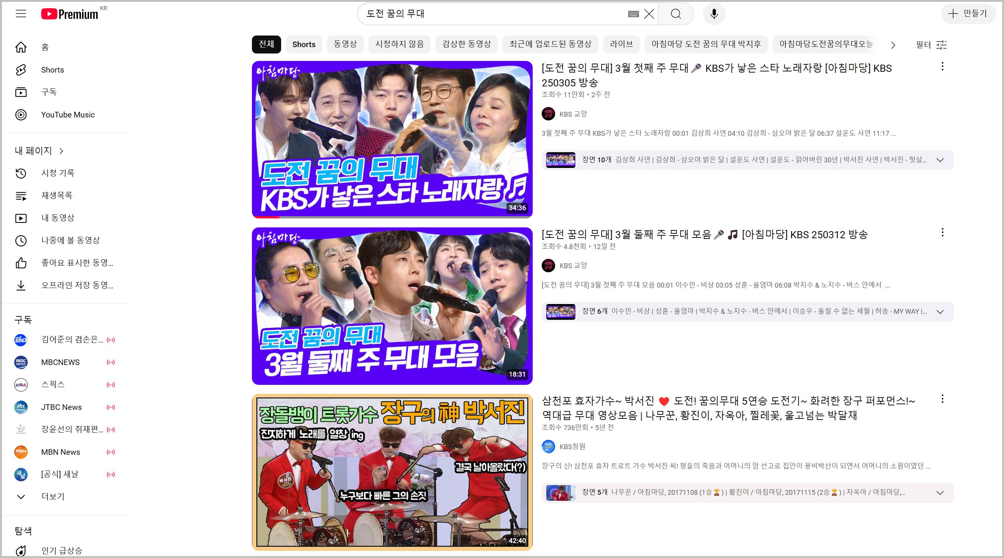Open KBS창원 channel link
Screen dimensions: 1004x558
tap(572, 447)
